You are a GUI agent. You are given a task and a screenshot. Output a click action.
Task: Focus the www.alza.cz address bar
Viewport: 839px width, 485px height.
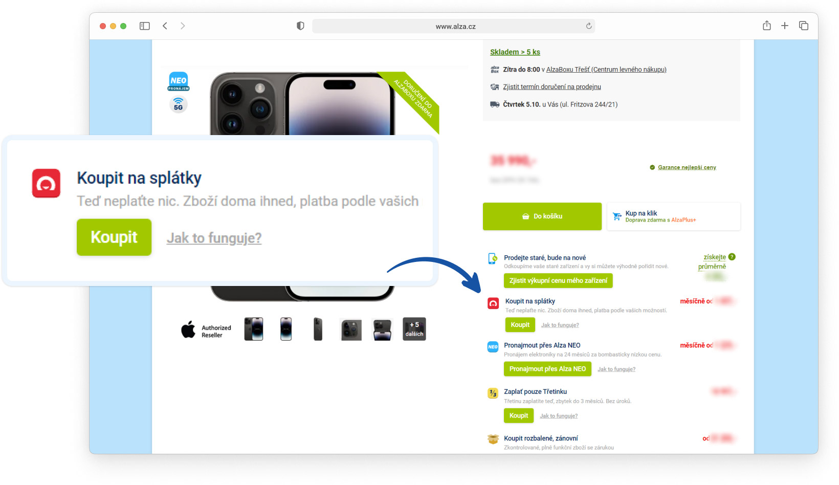454,26
